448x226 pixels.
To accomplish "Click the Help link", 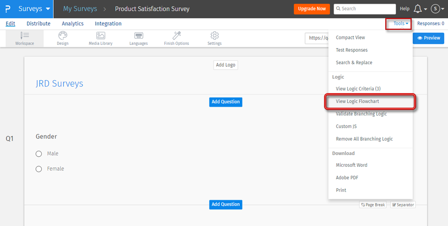I will coord(405,9).
